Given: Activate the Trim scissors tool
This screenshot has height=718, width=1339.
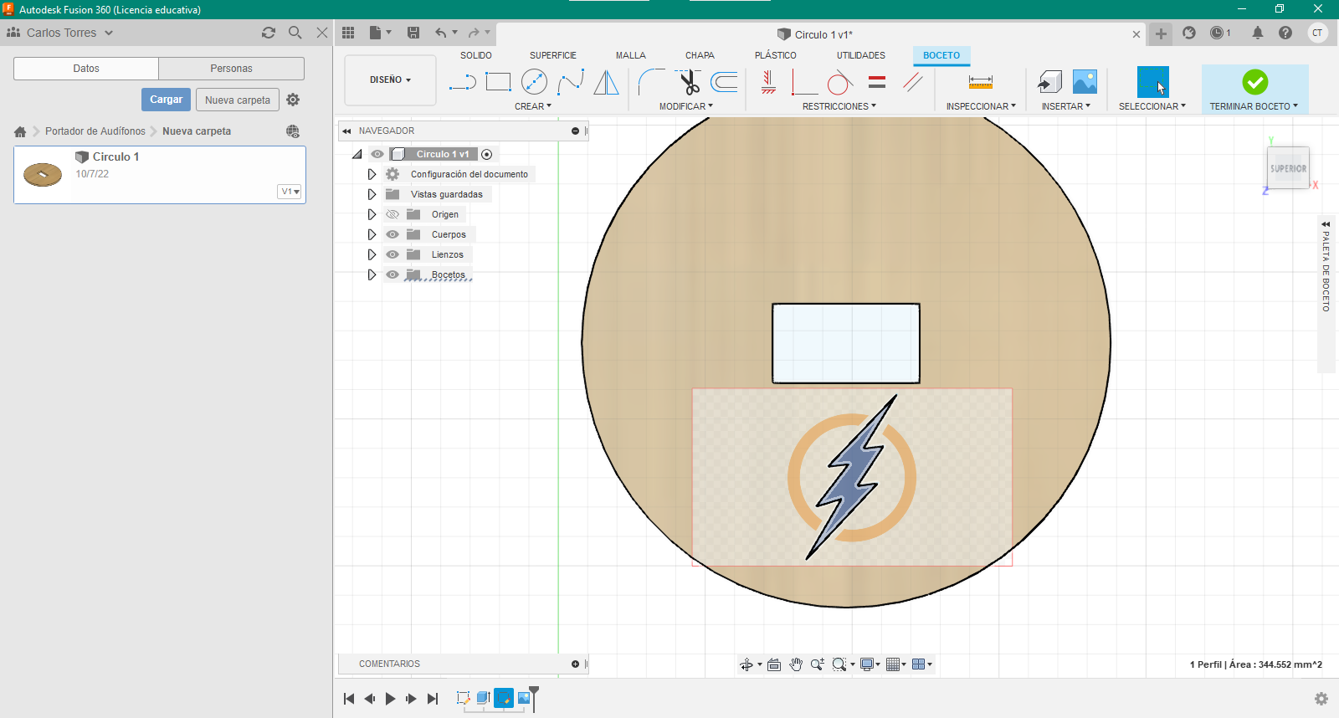Looking at the screenshot, I should point(689,82).
